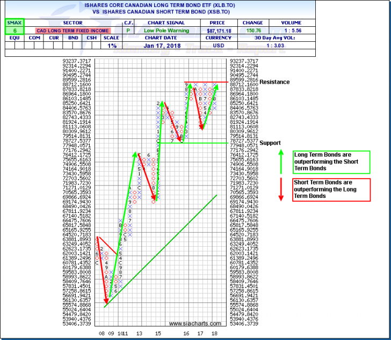Click the 09 year label on the time axis
Viewport: 391px width, 340px height.
tap(111, 333)
